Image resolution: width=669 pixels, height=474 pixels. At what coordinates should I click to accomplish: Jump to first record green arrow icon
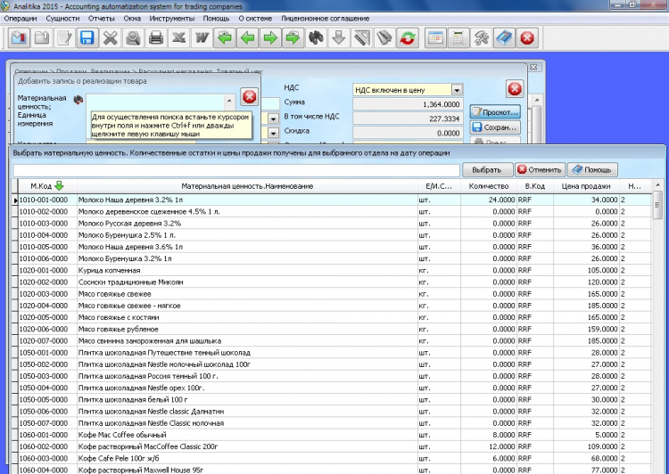(225, 38)
